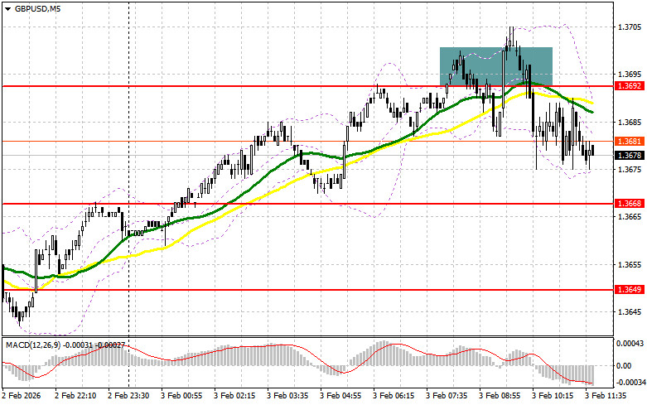Screen dimensions: 647x405
Task: Click the 0.00043 MACD scale value
Action: tap(628, 342)
